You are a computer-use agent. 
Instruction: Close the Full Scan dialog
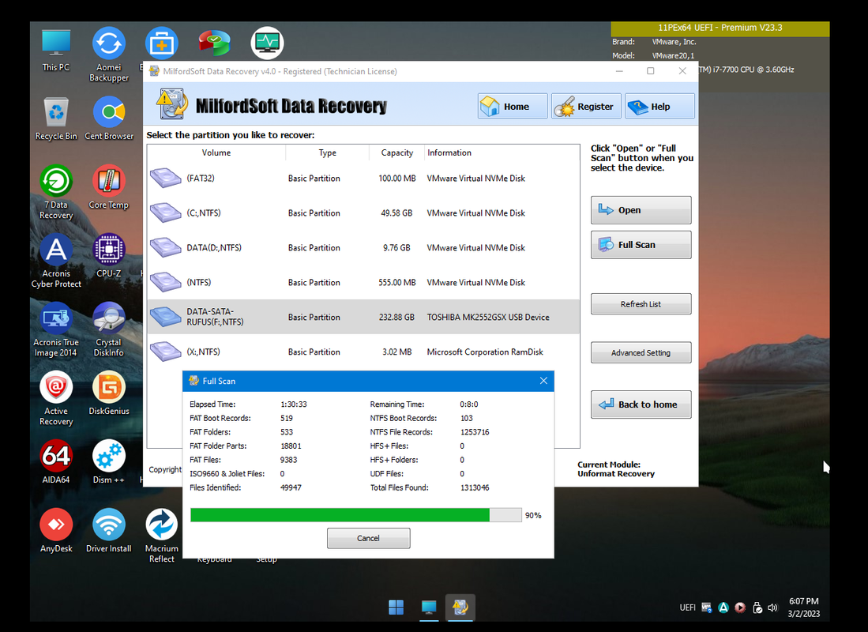[x=543, y=381]
